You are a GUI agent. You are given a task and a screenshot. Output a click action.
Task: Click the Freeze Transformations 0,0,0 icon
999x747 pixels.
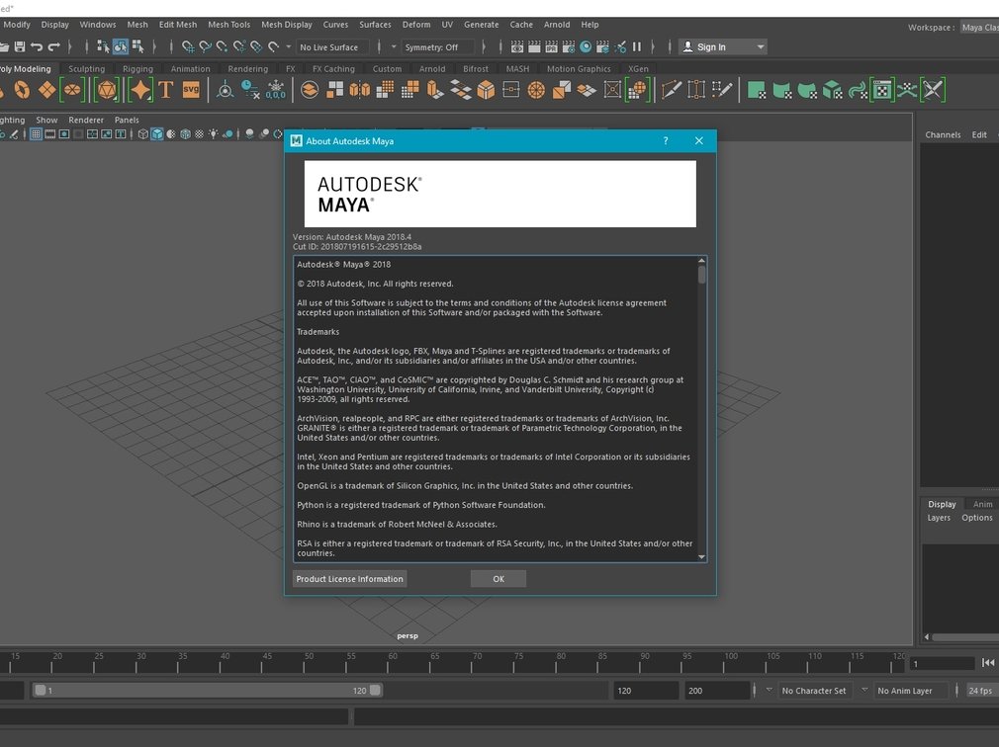(x=276, y=90)
